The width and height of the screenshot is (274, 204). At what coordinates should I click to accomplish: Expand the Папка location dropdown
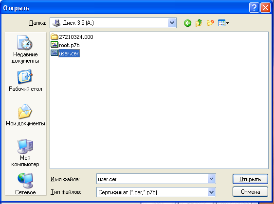tap(172, 23)
